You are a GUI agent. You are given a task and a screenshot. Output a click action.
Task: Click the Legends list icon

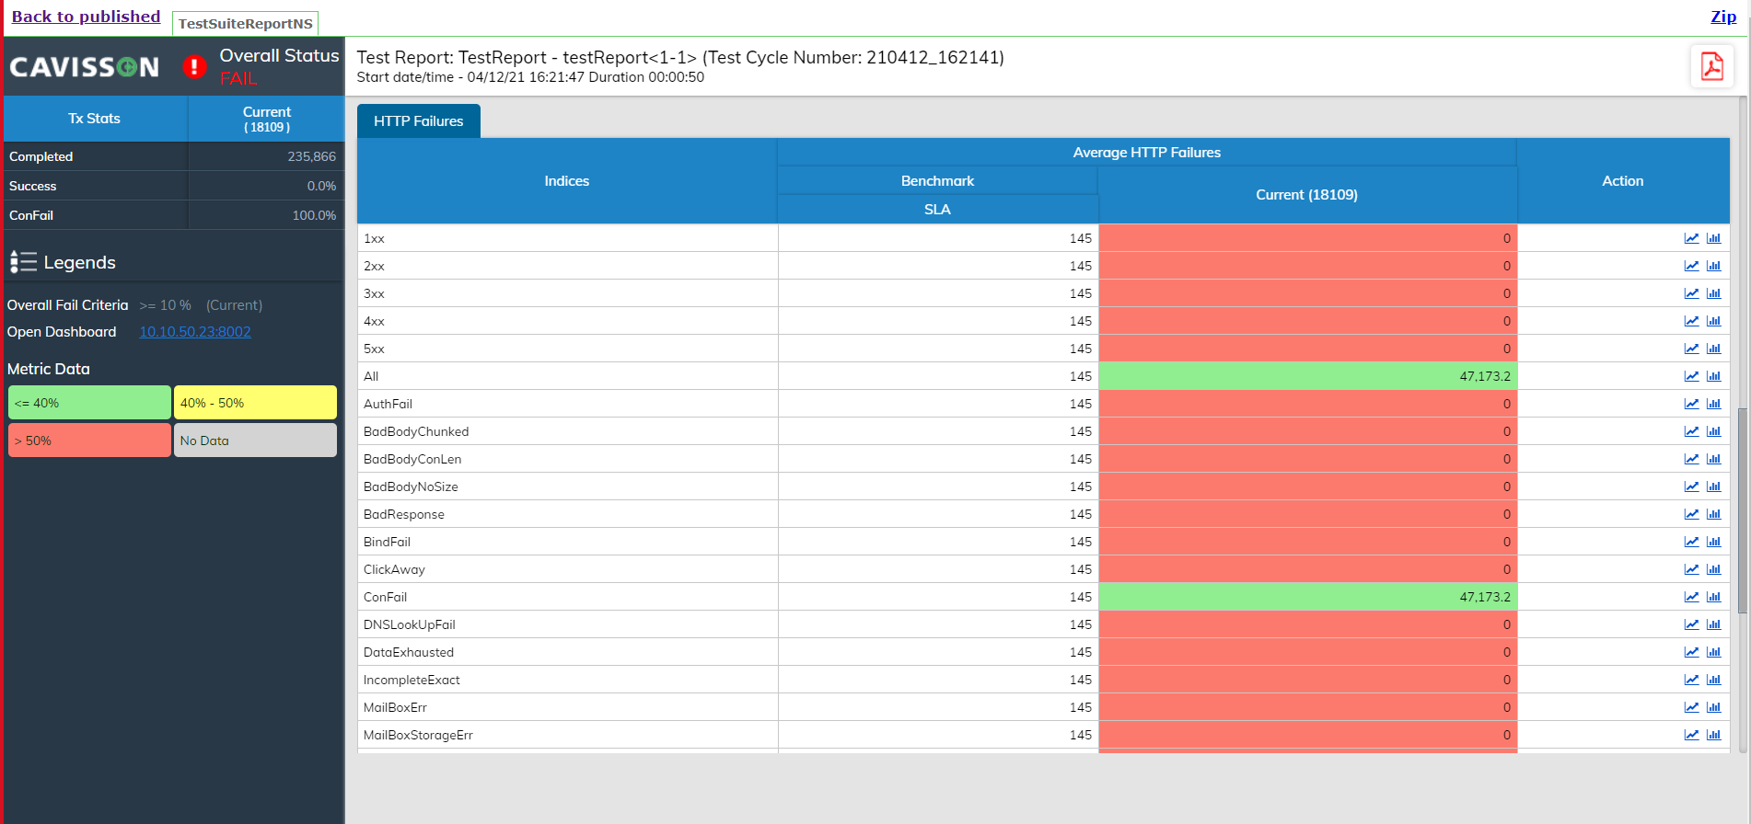point(23,262)
